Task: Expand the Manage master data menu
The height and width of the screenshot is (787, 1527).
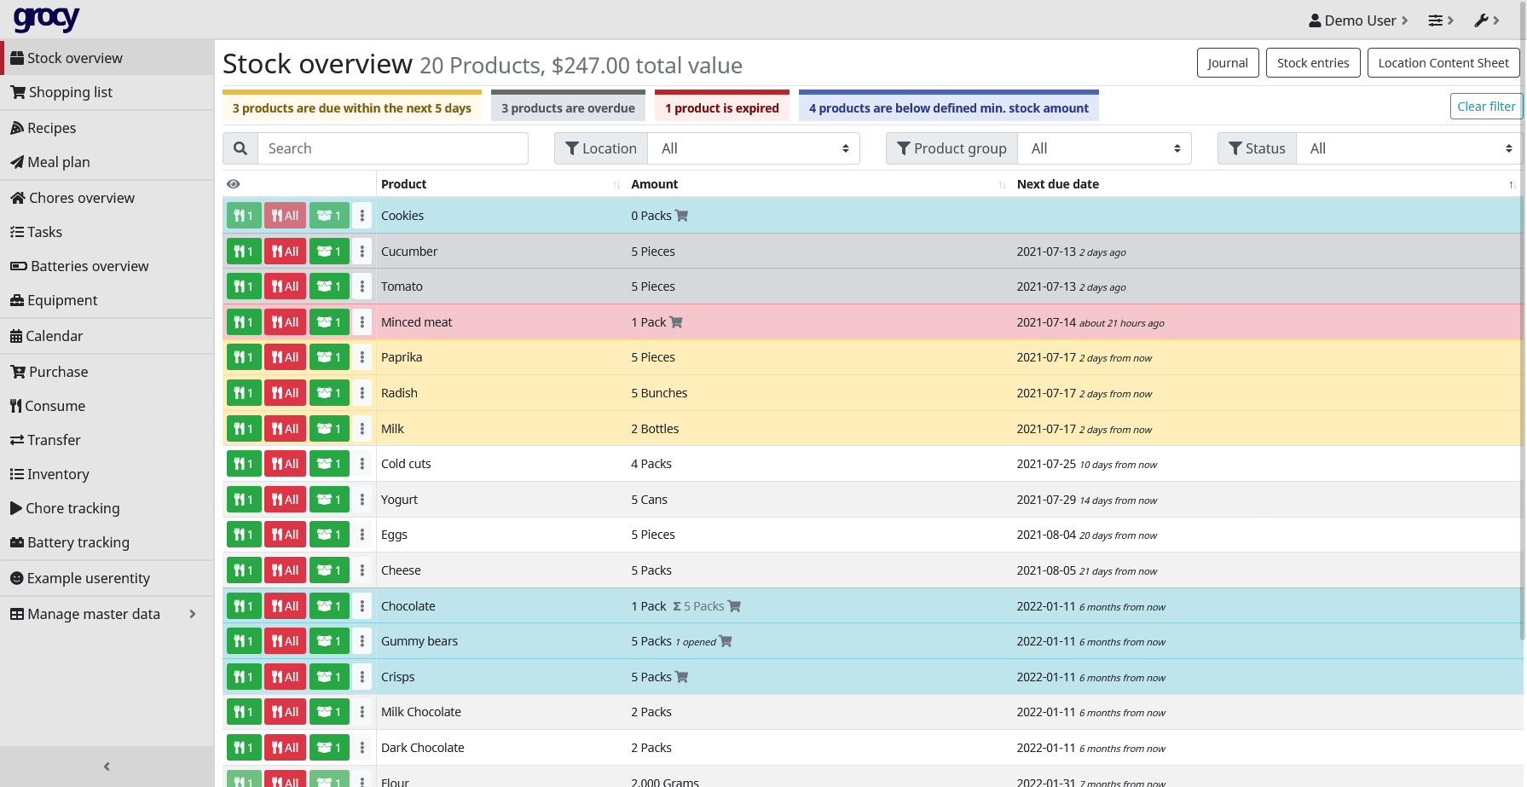Action: (102, 614)
